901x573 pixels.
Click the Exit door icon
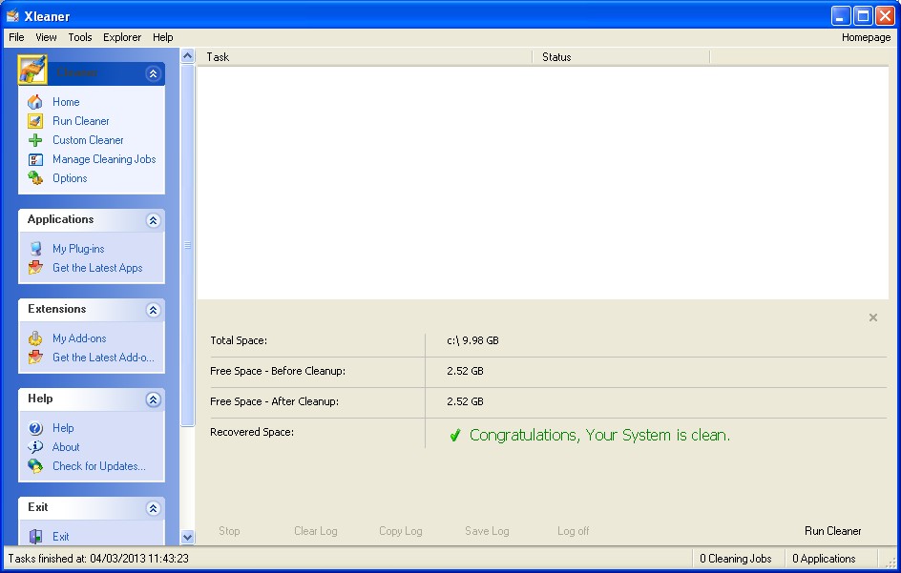[35, 537]
